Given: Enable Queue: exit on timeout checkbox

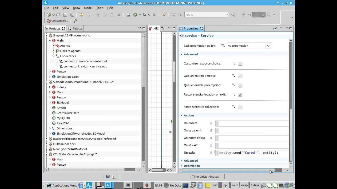Looking at the screenshot, I should 240,76.
